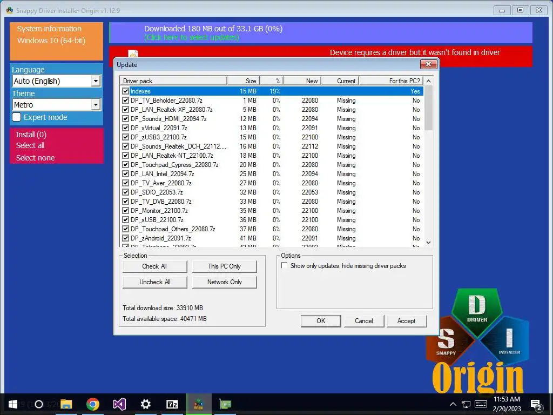Open taskbar clock showing 11:53 AM

click(x=507, y=404)
